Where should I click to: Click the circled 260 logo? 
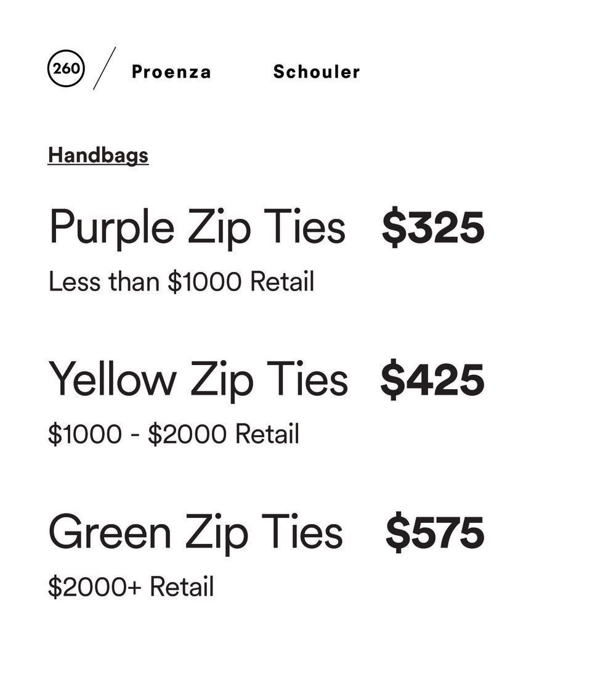click(x=66, y=68)
